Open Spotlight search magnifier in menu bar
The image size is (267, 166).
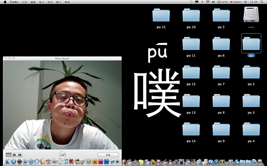coord(262,2)
